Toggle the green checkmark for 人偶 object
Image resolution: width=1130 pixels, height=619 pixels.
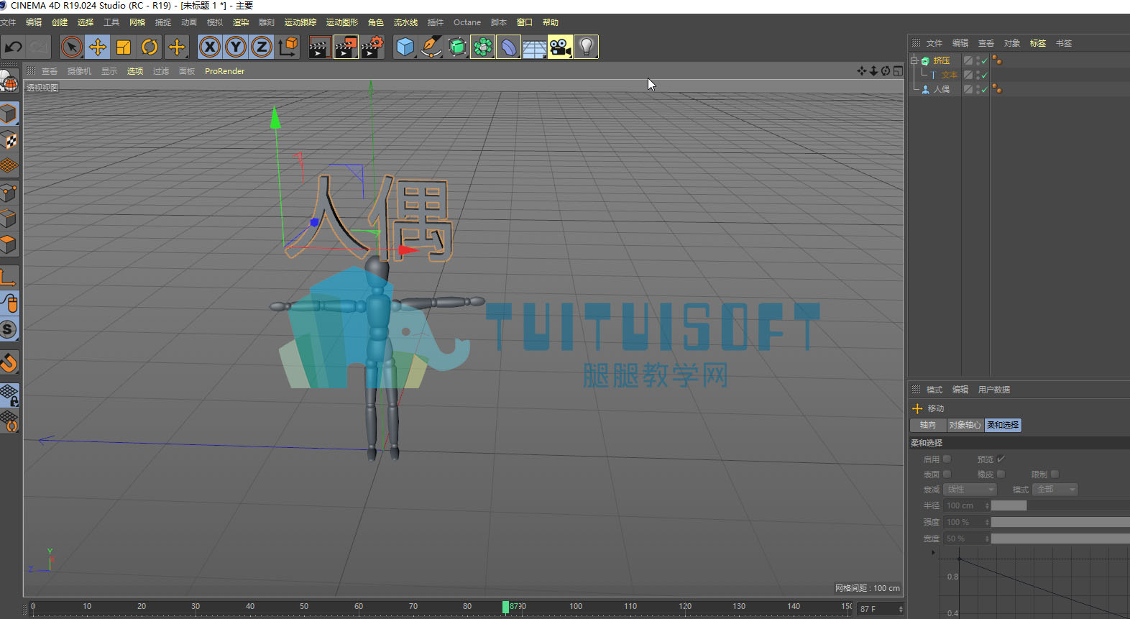tap(984, 90)
